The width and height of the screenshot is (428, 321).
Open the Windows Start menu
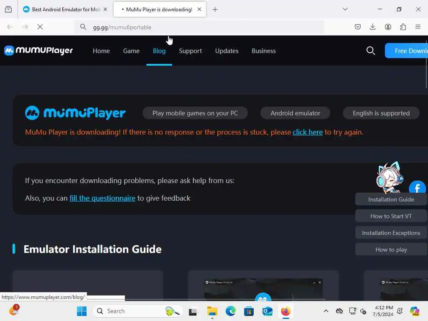[x=82, y=311]
